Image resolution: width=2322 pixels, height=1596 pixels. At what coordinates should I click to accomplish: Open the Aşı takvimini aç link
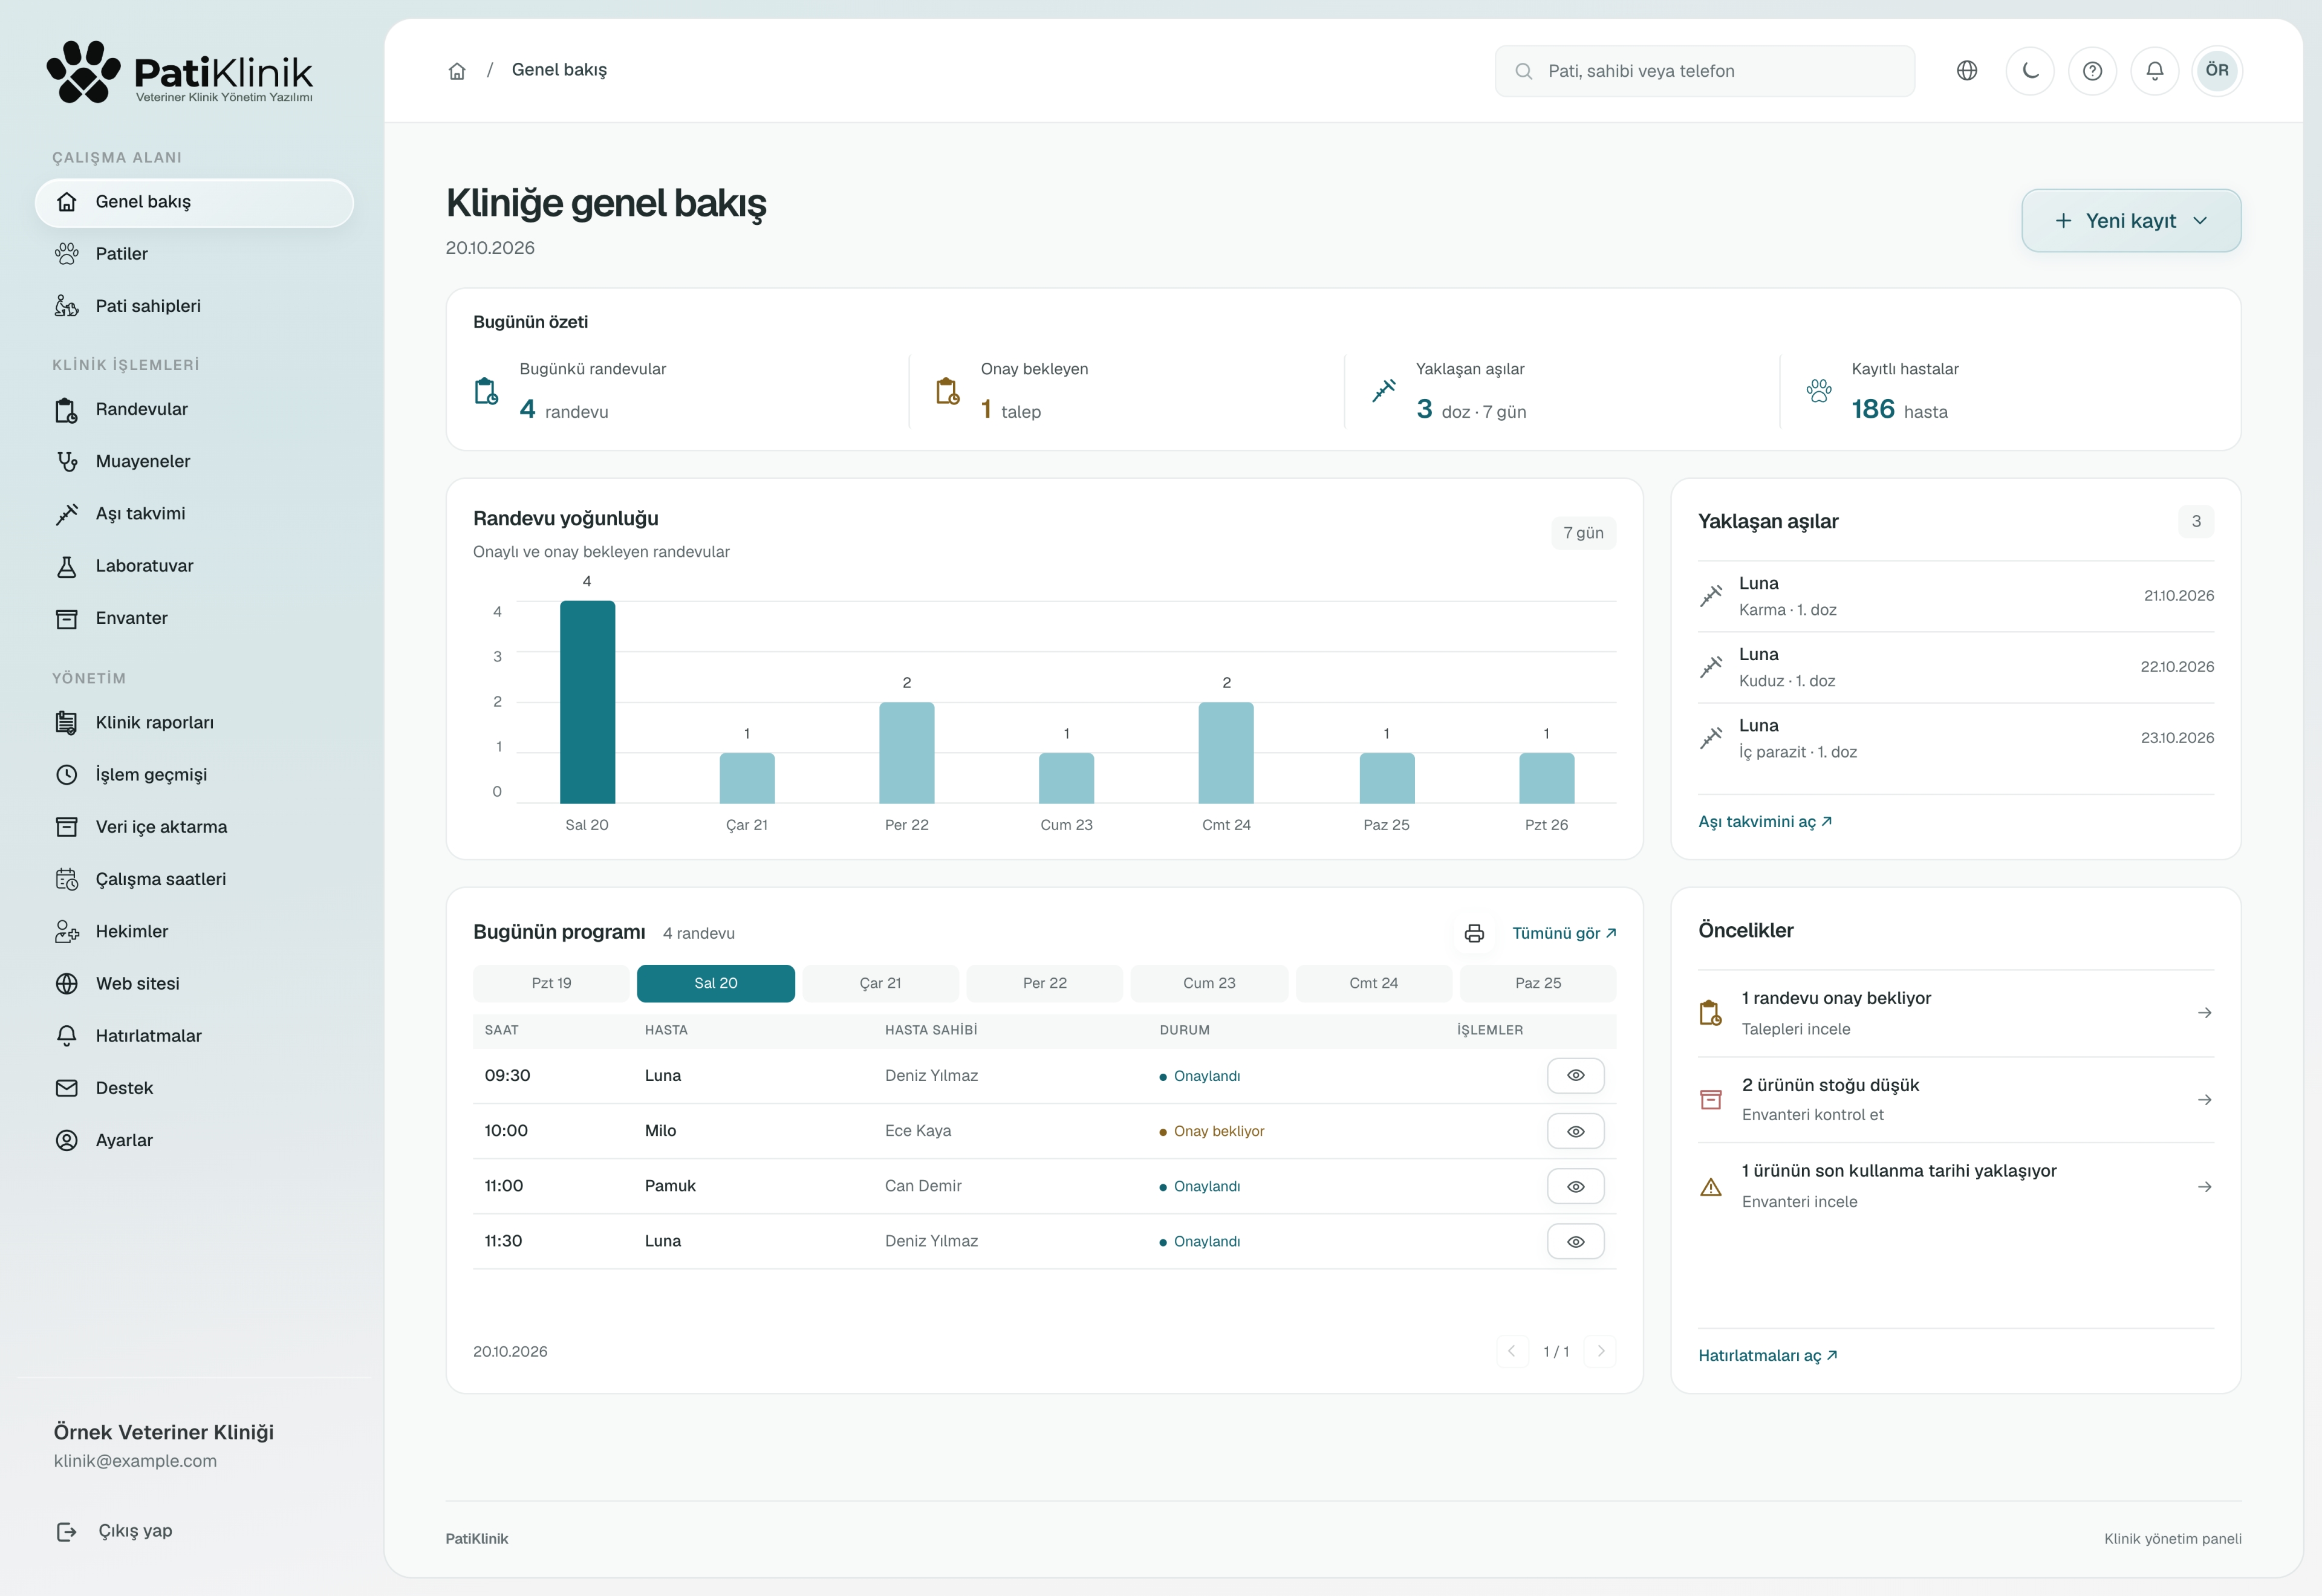1765,821
